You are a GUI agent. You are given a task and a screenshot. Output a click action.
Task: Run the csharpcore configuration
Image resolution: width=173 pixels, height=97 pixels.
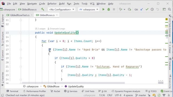click(103, 9)
